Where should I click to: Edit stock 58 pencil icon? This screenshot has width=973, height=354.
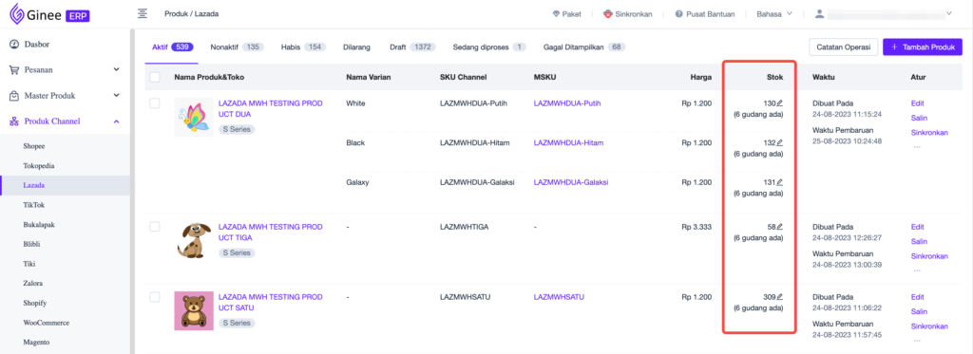pos(780,227)
